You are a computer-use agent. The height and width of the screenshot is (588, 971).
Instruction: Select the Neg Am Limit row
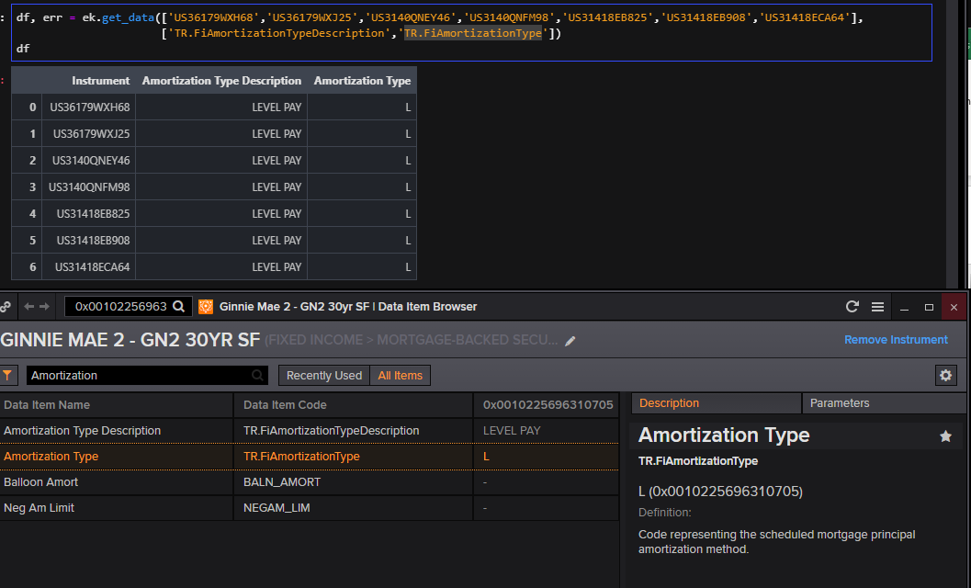pos(309,508)
